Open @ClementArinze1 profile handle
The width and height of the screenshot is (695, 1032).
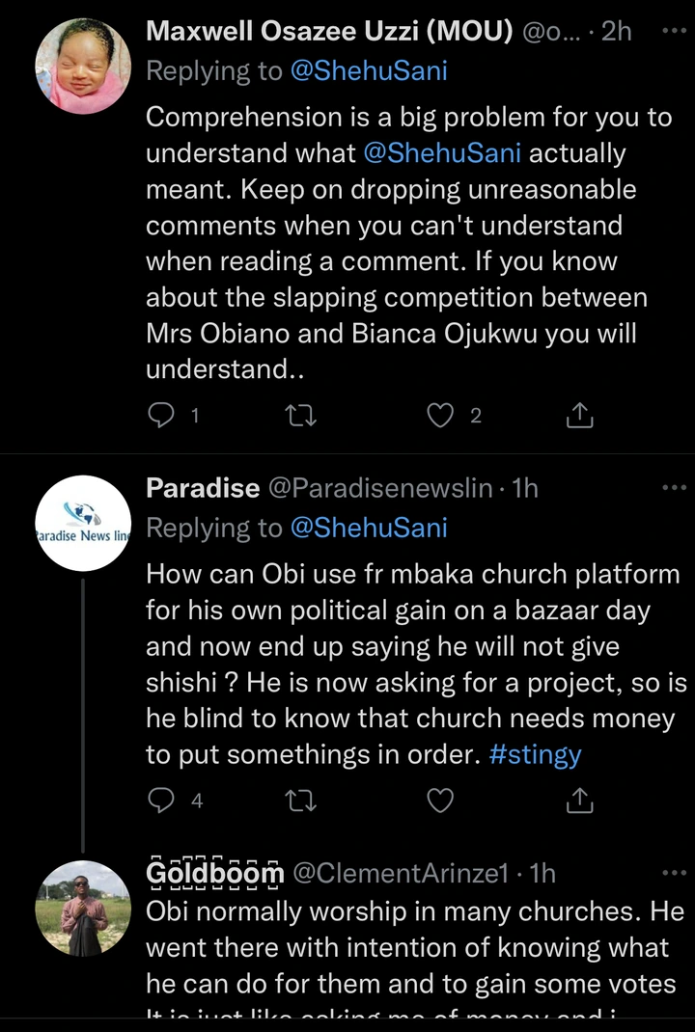400,874
